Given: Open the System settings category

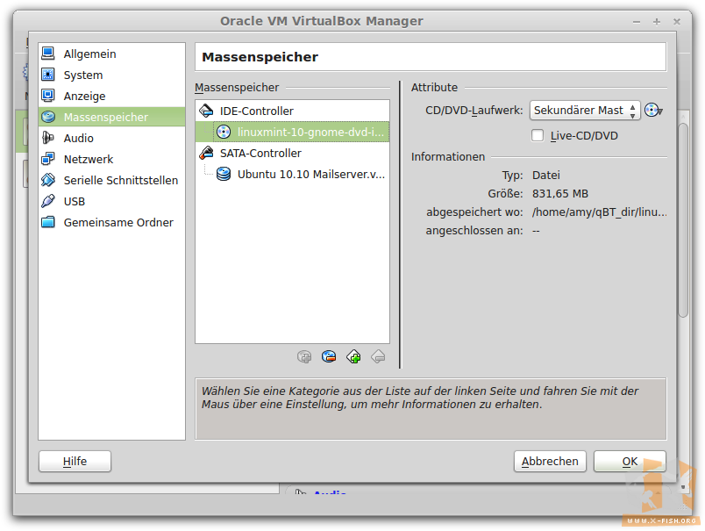Looking at the screenshot, I should pos(111,75).
